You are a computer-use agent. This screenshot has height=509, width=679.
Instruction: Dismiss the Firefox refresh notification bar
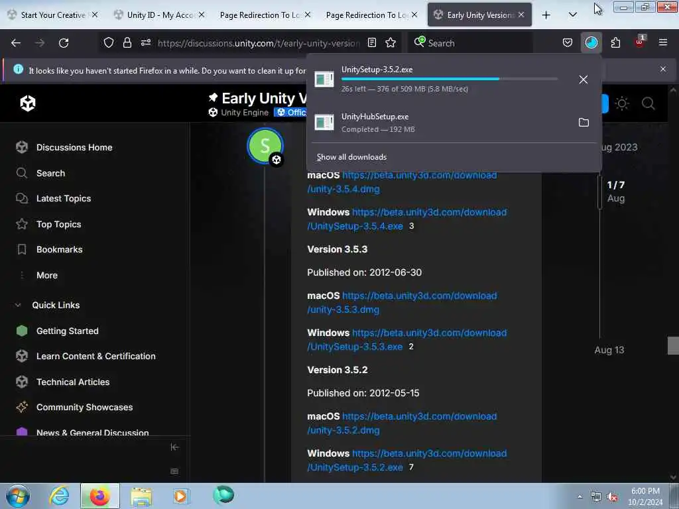pos(662,69)
